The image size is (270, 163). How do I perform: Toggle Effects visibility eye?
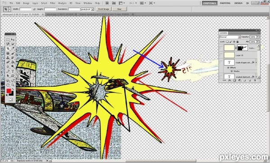[228, 67]
